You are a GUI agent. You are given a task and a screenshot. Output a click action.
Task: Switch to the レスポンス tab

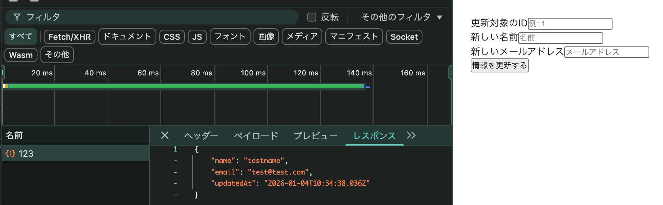pyautogui.click(x=374, y=136)
